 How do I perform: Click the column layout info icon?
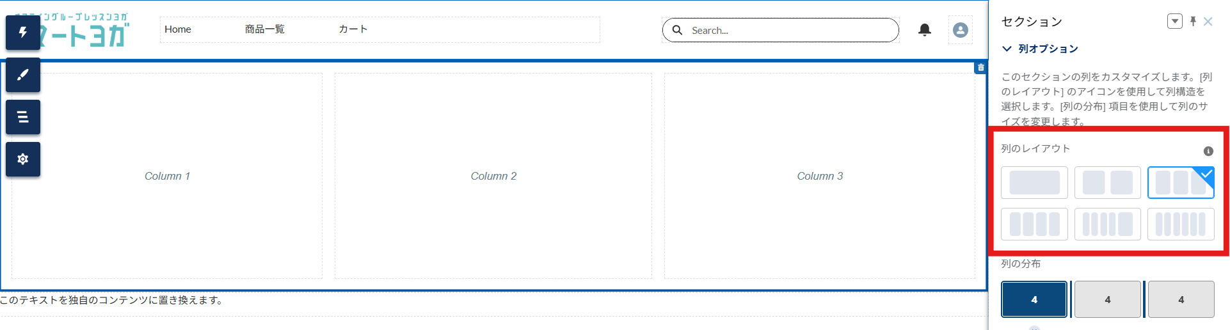click(x=1208, y=152)
